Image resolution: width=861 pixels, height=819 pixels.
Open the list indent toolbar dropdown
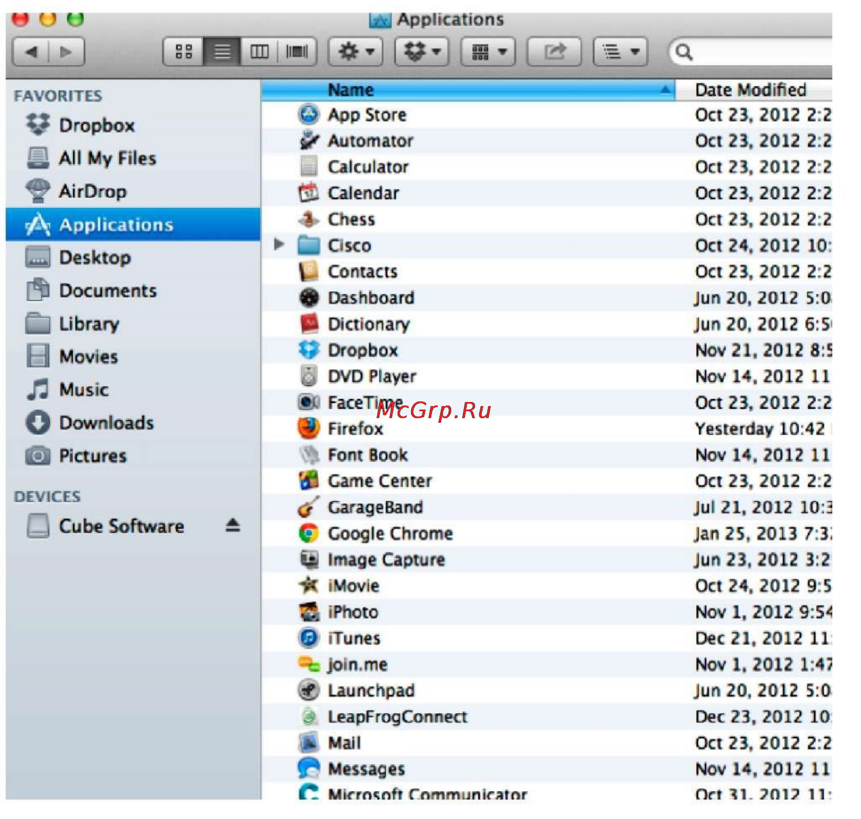[x=621, y=52]
